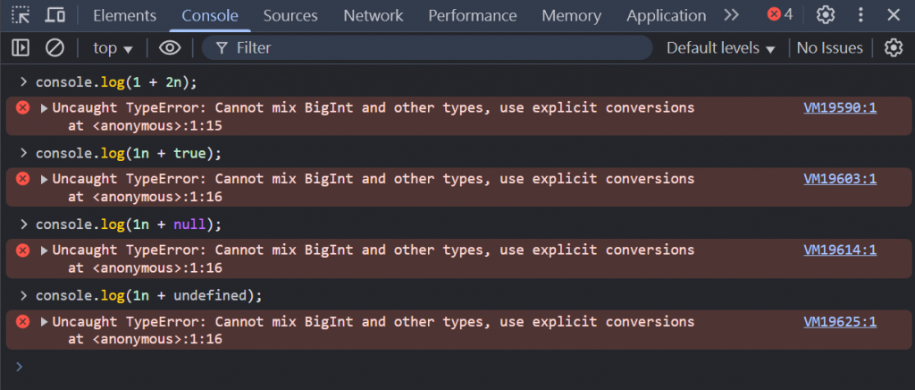Click the live expression eye icon

point(170,48)
